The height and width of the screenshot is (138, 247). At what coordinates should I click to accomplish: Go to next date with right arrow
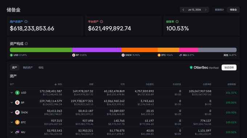[x=206, y=10]
